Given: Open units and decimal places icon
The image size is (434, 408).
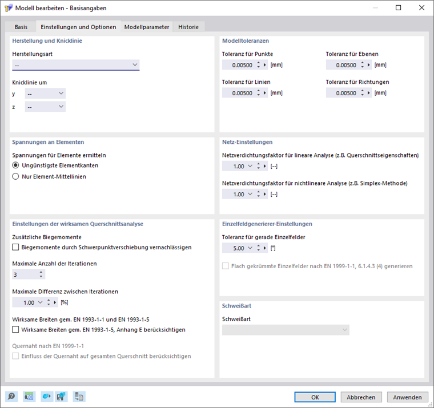Looking at the screenshot, I should [x=29, y=397].
